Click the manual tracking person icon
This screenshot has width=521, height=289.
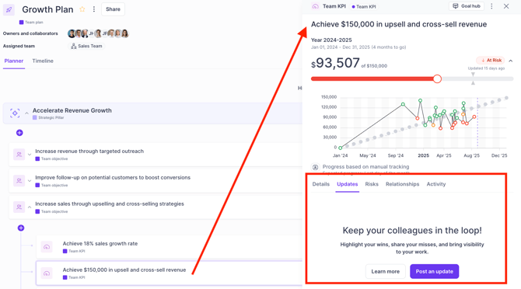click(x=316, y=167)
